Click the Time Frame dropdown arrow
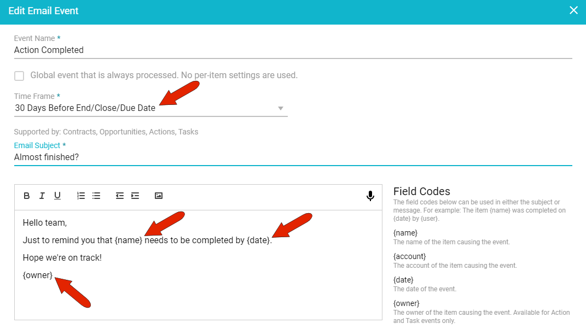The height and width of the screenshot is (329, 586). tap(281, 108)
